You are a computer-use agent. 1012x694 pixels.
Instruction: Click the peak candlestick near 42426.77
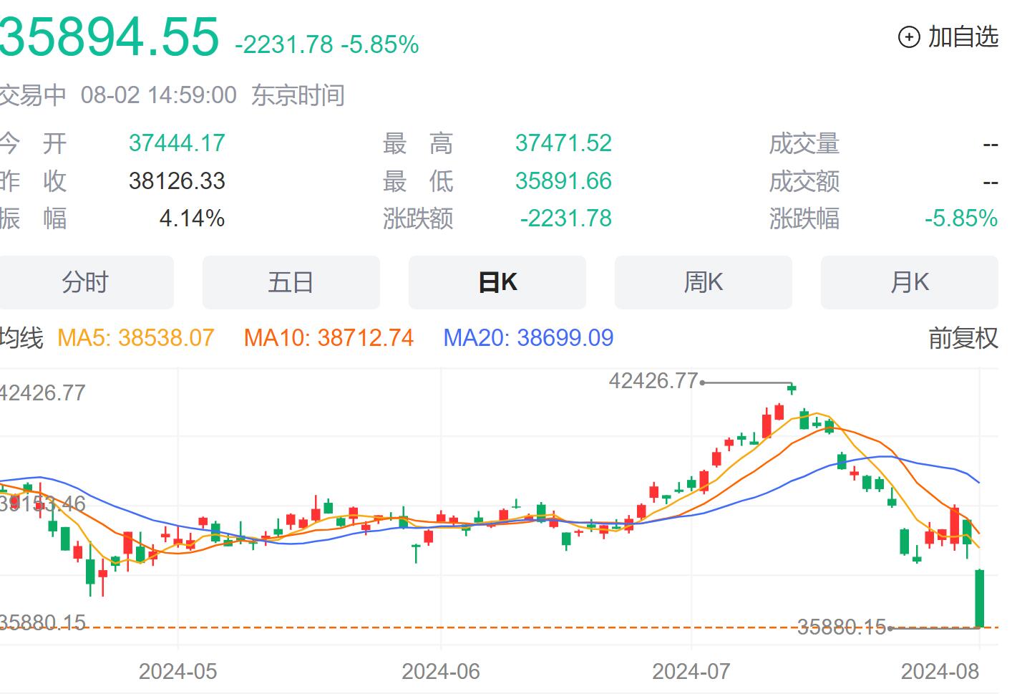792,388
